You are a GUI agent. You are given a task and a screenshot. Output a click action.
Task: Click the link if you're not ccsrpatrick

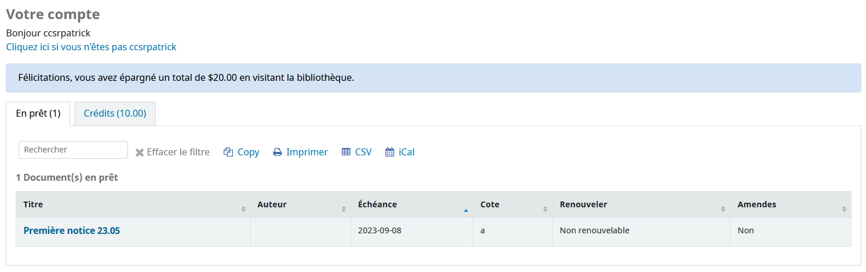click(92, 47)
